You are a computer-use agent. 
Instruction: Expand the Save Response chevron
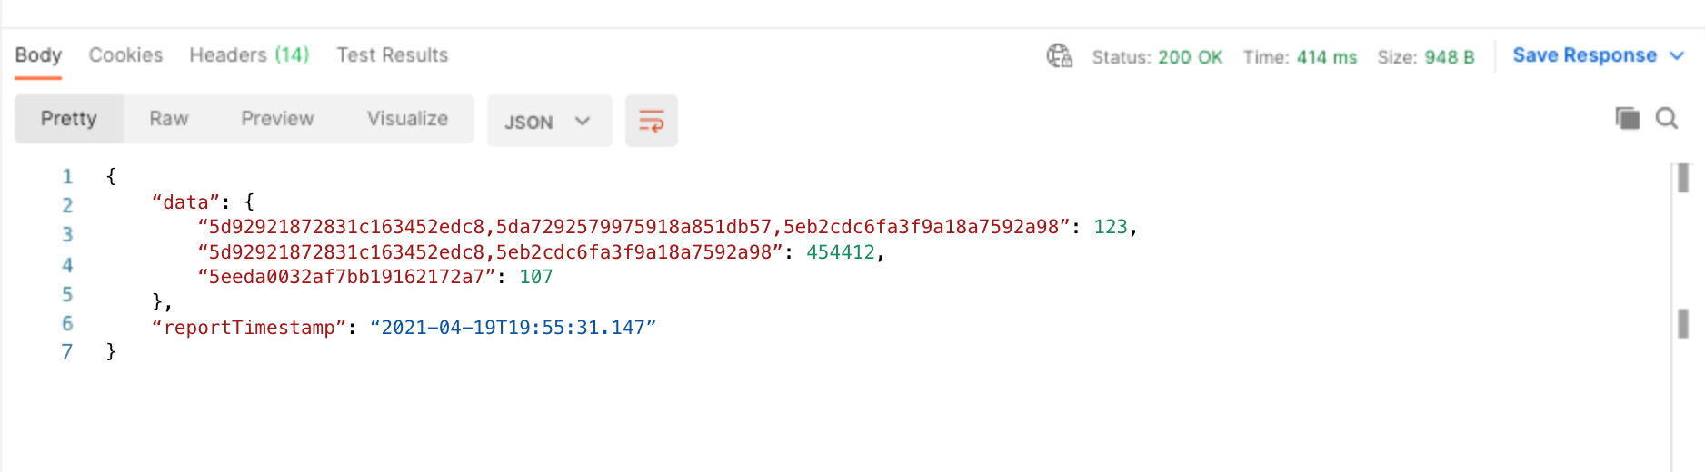tap(1677, 56)
